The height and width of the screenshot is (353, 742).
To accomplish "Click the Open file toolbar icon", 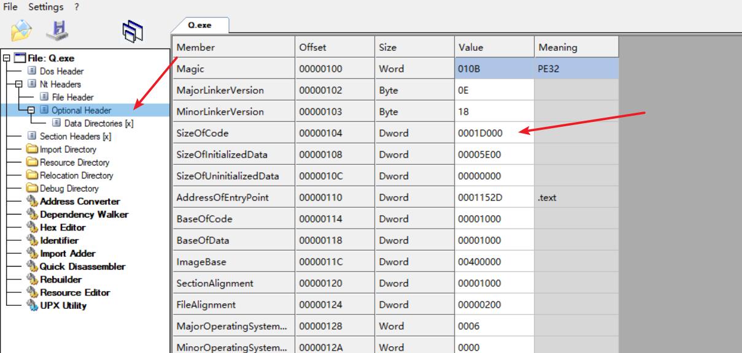I will click(x=21, y=30).
